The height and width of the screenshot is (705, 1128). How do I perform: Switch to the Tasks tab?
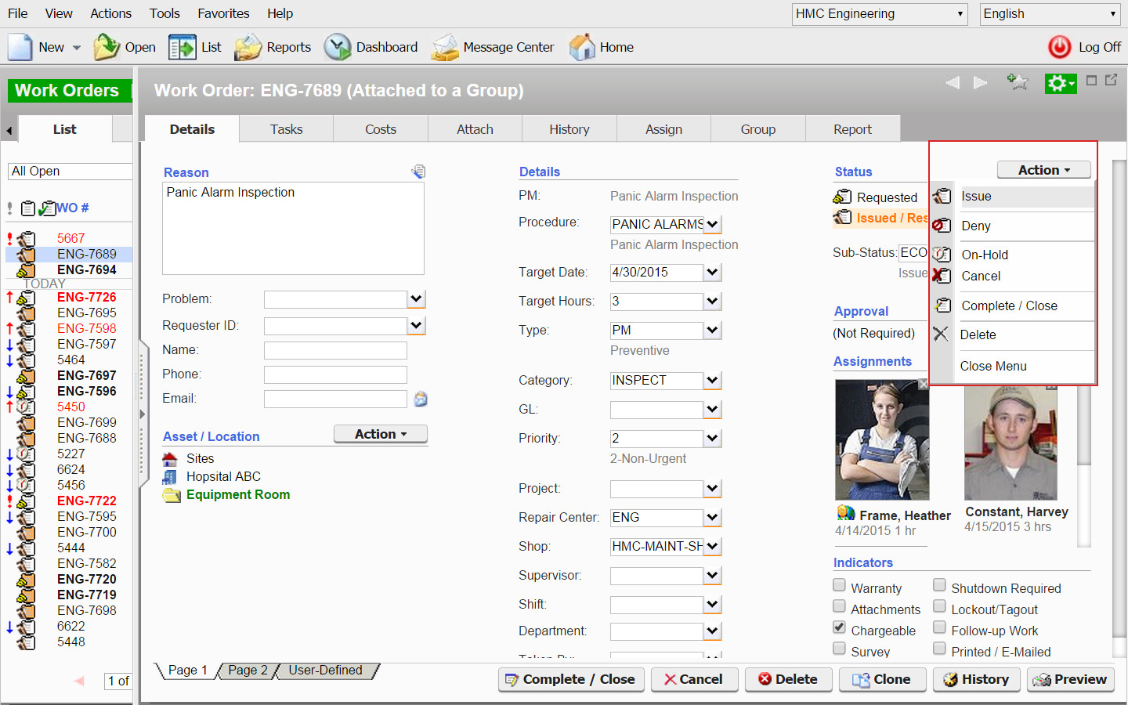(x=286, y=129)
